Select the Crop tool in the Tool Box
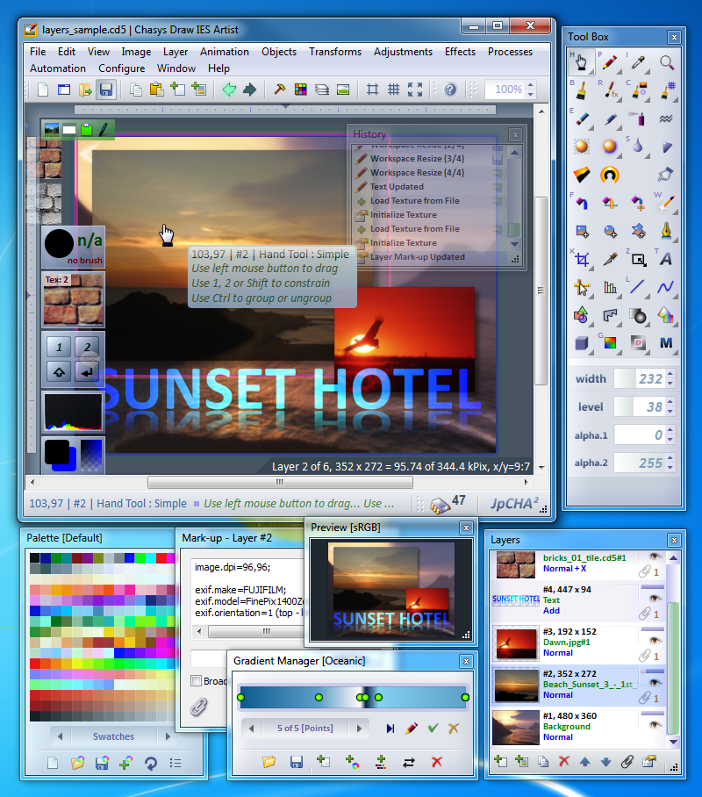Screen dimensions: 702x797 pyautogui.click(x=581, y=259)
